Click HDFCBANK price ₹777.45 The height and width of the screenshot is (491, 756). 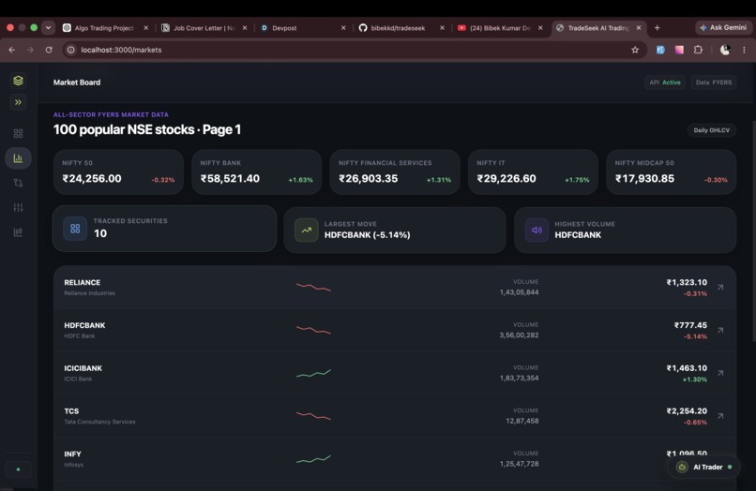coord(690,325)
